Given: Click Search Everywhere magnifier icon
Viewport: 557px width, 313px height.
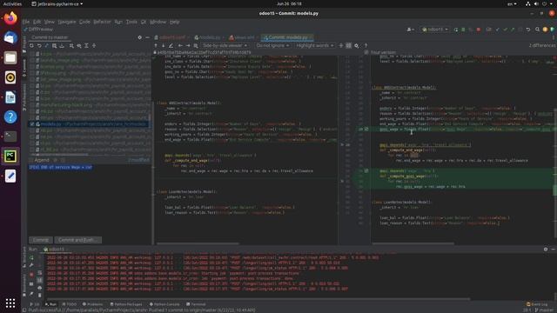Looking at the screenshot, I should pos(537,30).
